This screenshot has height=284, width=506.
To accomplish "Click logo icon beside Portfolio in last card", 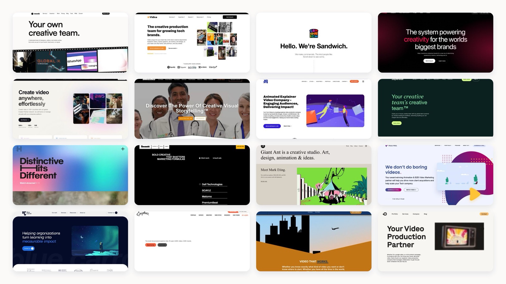I will coord(385,214).
